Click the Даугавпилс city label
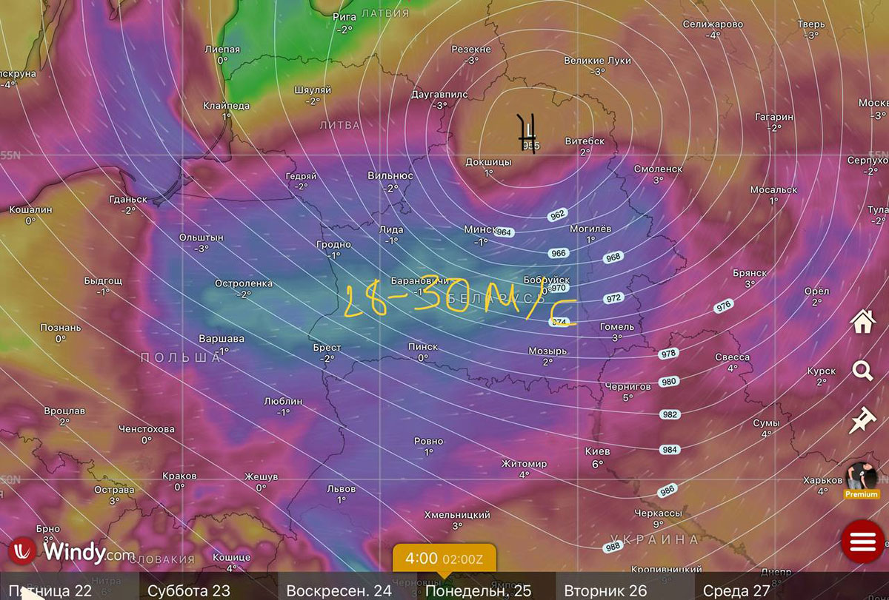The height and width of the screenshot is (600, 889). pyautogui.click(x=440, y=95)
